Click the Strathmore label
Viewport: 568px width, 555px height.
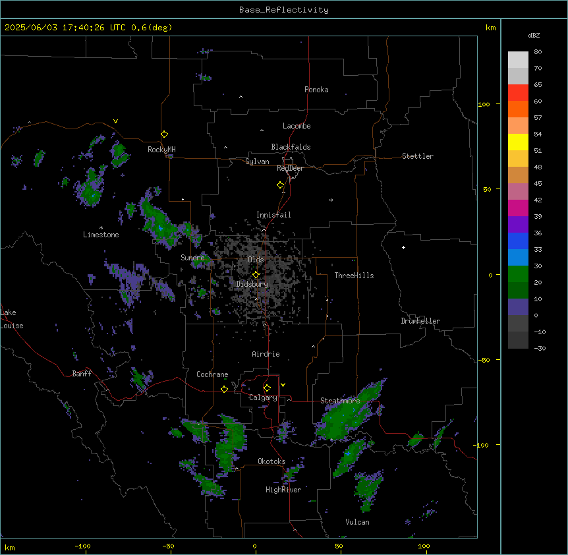340,401
